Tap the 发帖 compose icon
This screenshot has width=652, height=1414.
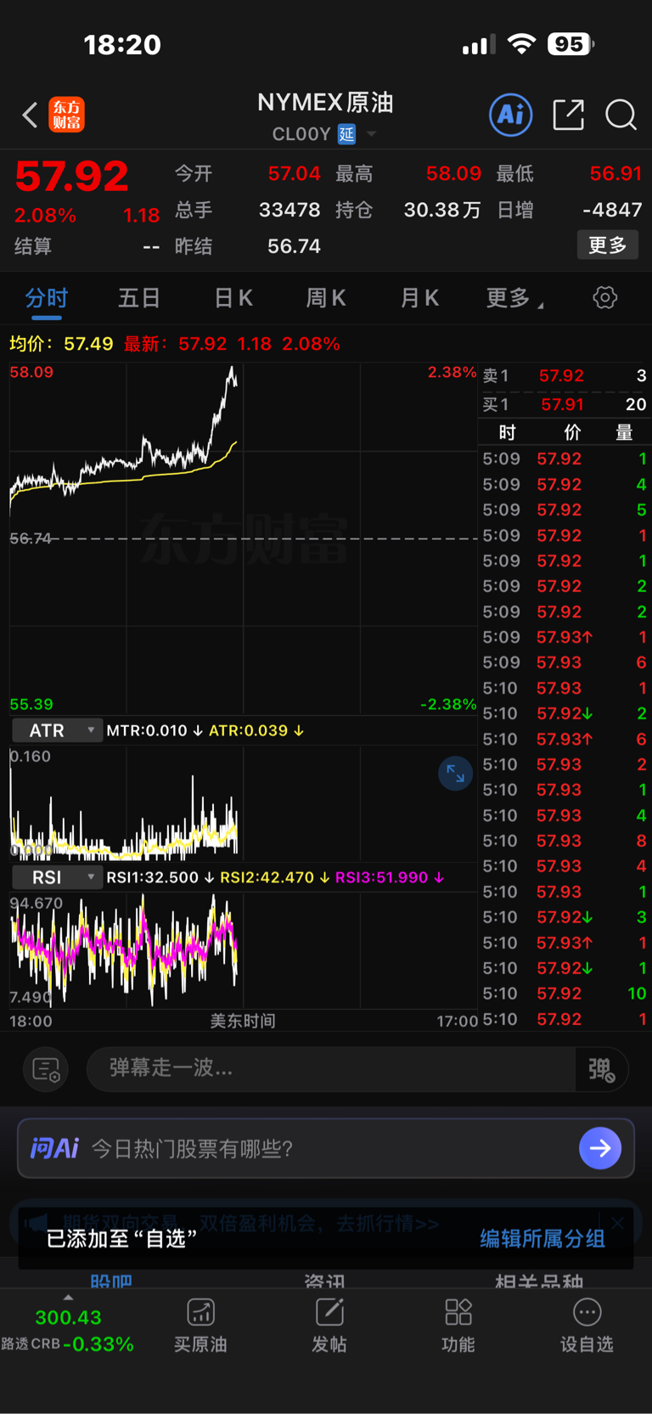[329, 1312]
